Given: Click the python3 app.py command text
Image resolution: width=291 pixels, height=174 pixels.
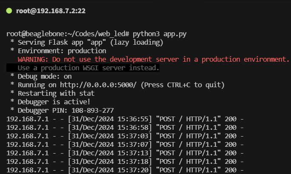Looking at the screenshot, I should pyautogui.click(x=160, y=34).
